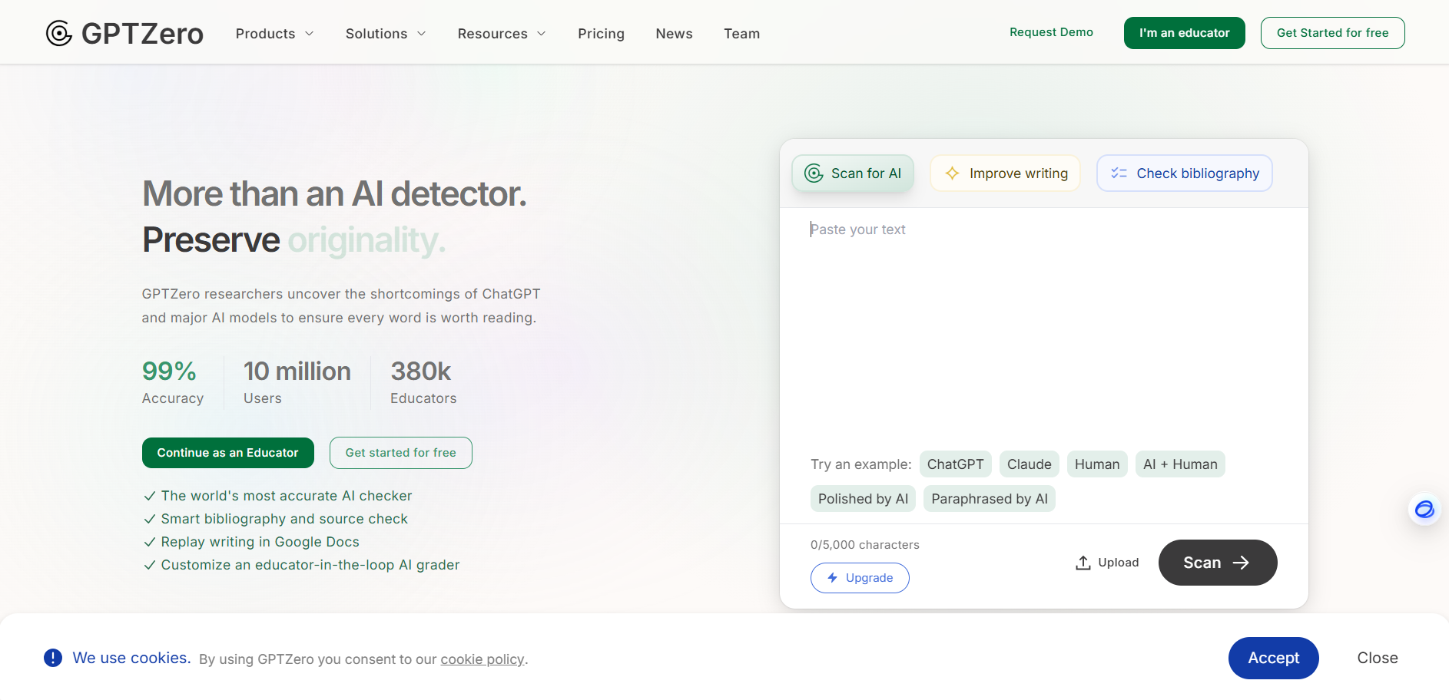This screenshot has height=700, width=1449.
Task: Load the Paraphrased by AI example
Action: [x=990, y=499]
